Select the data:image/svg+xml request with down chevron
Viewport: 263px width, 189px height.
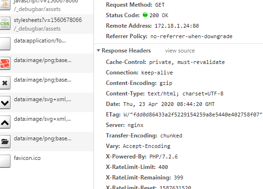pyautogui.click(x=46, y=102)
